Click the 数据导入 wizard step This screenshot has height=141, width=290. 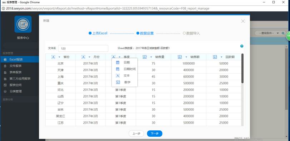pos(191,33)
